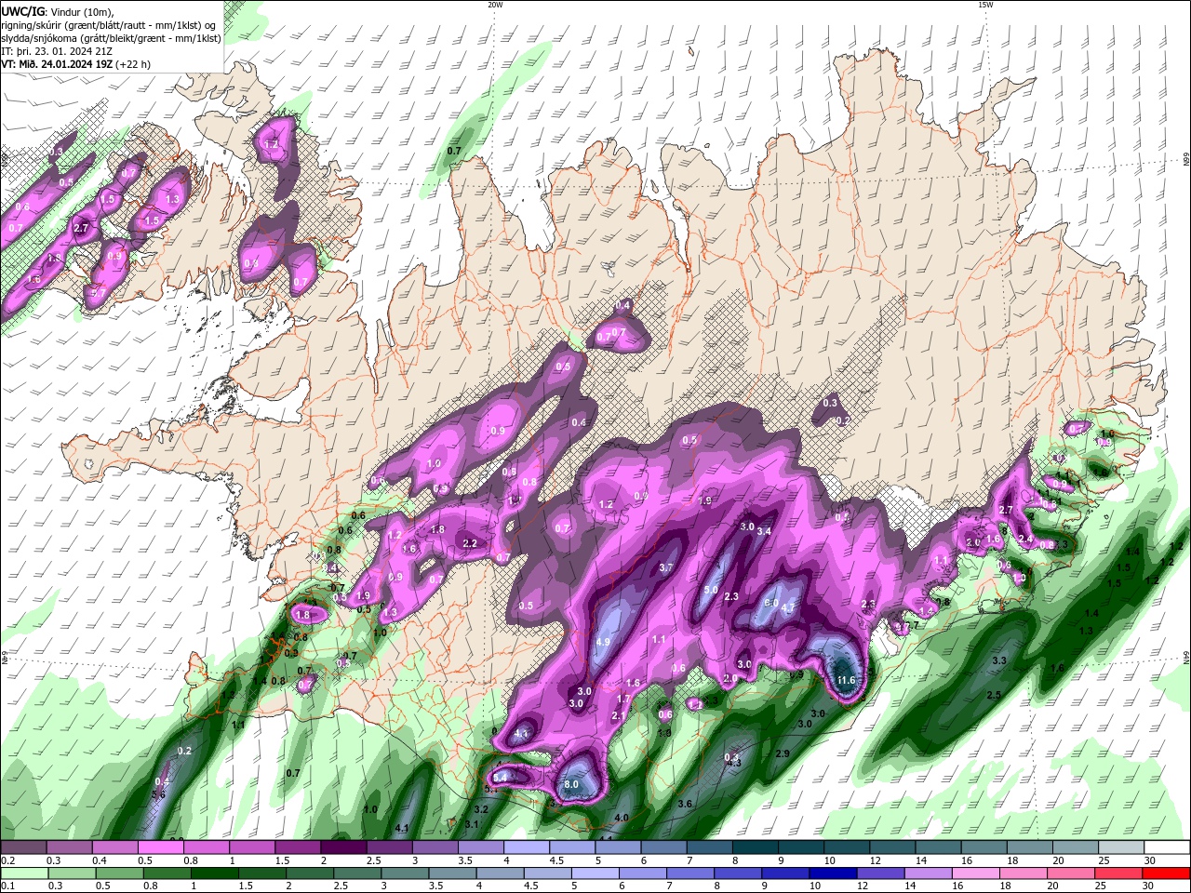Click the "4.7" snowfall value on the map
Screen dimensions: 1191x893
click(787, 607)
